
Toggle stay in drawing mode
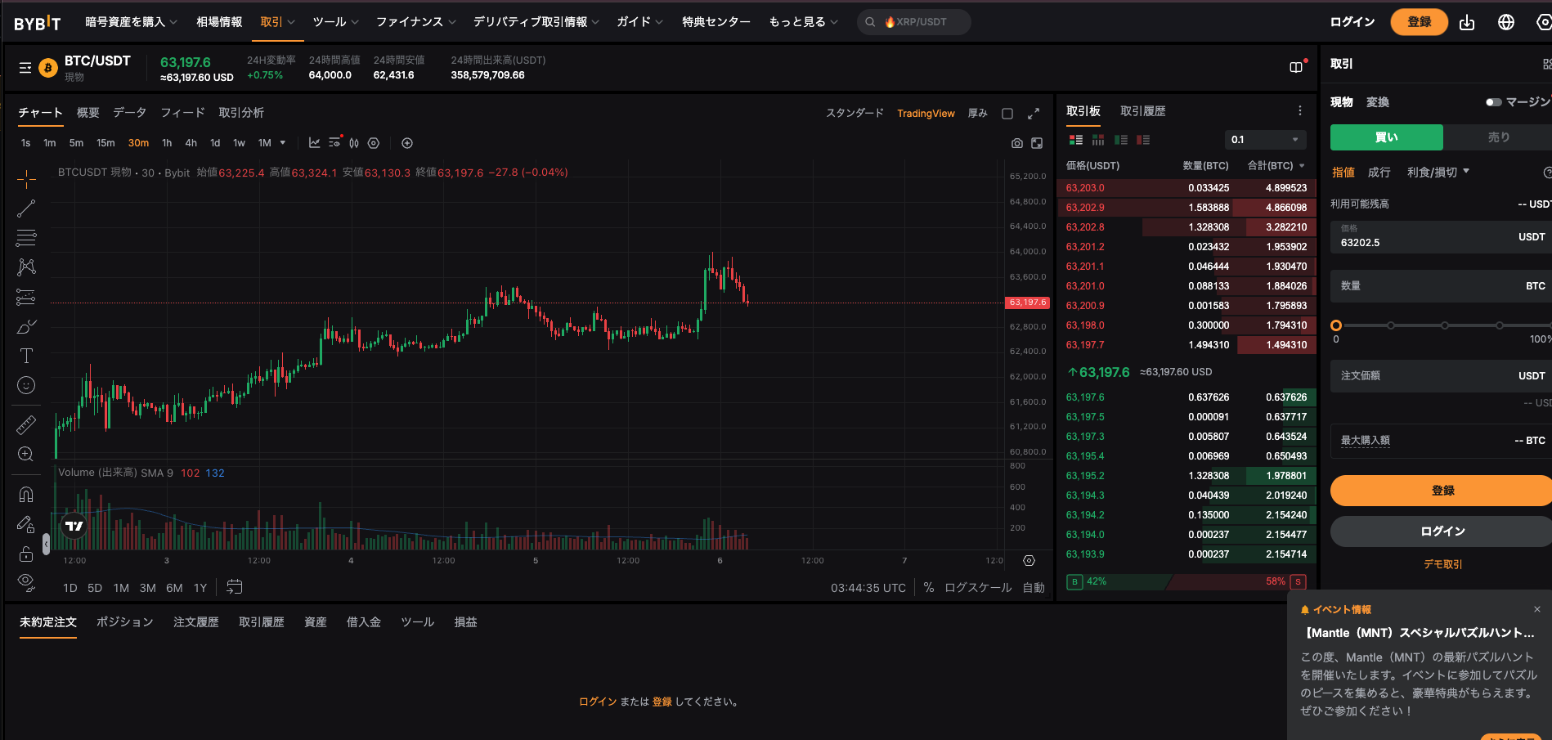[26, 524]
